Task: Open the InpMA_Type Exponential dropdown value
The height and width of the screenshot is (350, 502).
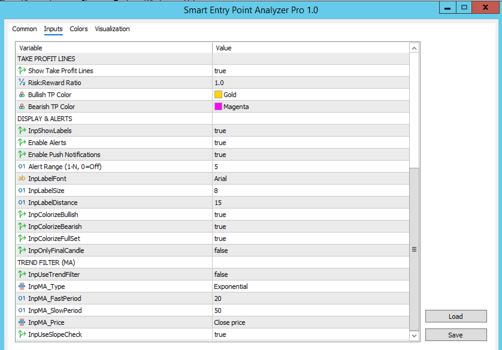Action: (310, 286)
